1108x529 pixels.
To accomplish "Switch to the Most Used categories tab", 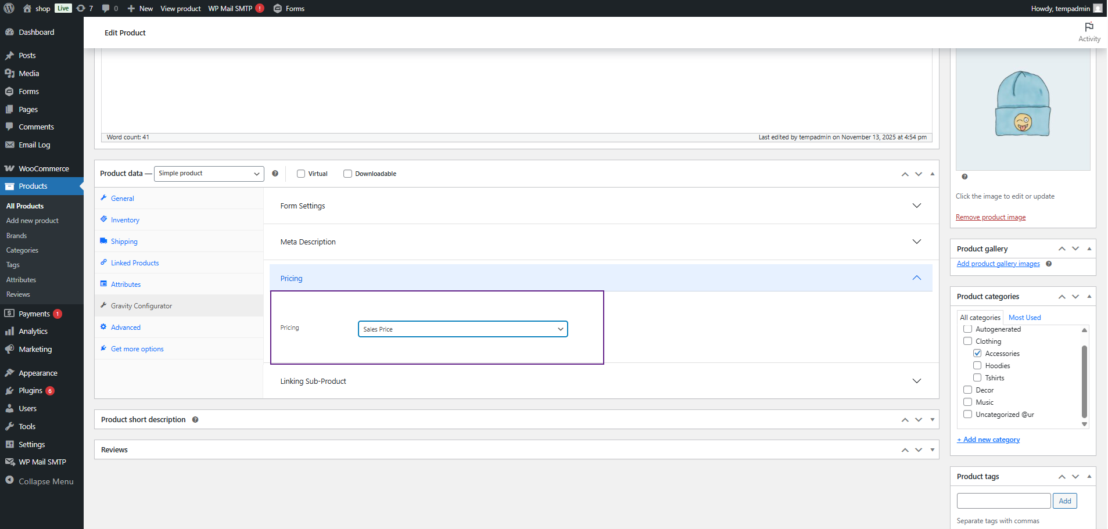I will tap(1024, 318).
